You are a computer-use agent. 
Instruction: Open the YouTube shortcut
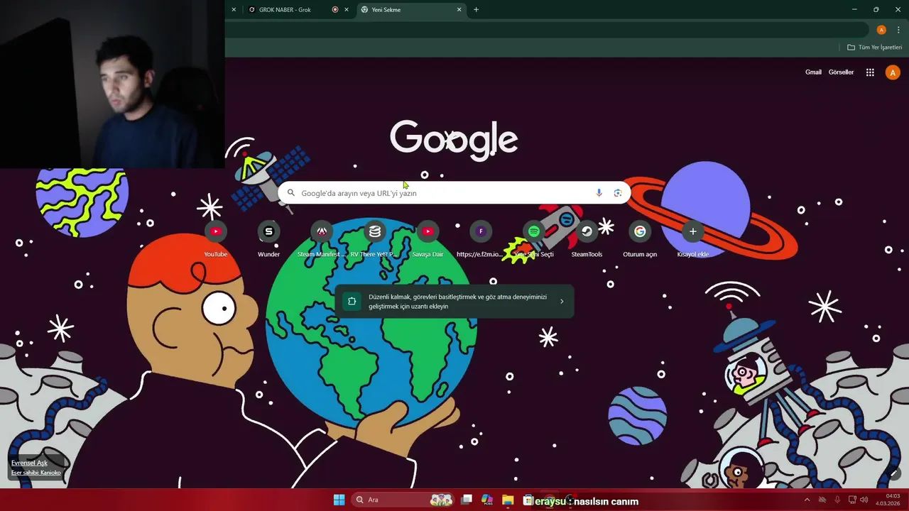[216, 239]
